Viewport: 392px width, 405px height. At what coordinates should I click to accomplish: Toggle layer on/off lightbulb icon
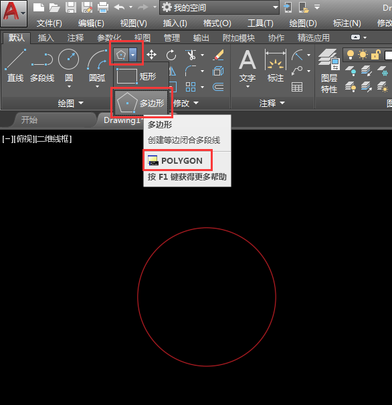351,55
